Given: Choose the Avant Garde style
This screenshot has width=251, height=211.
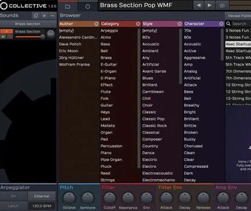Looking at the screenshot, I should pyautogui.click(x=154, y=71).
